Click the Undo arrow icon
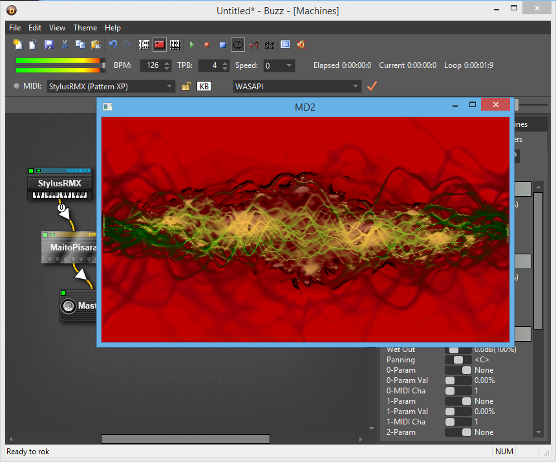The height and width of the screenshot is (462, 556). pyautogui.click(x=113, y=45)
